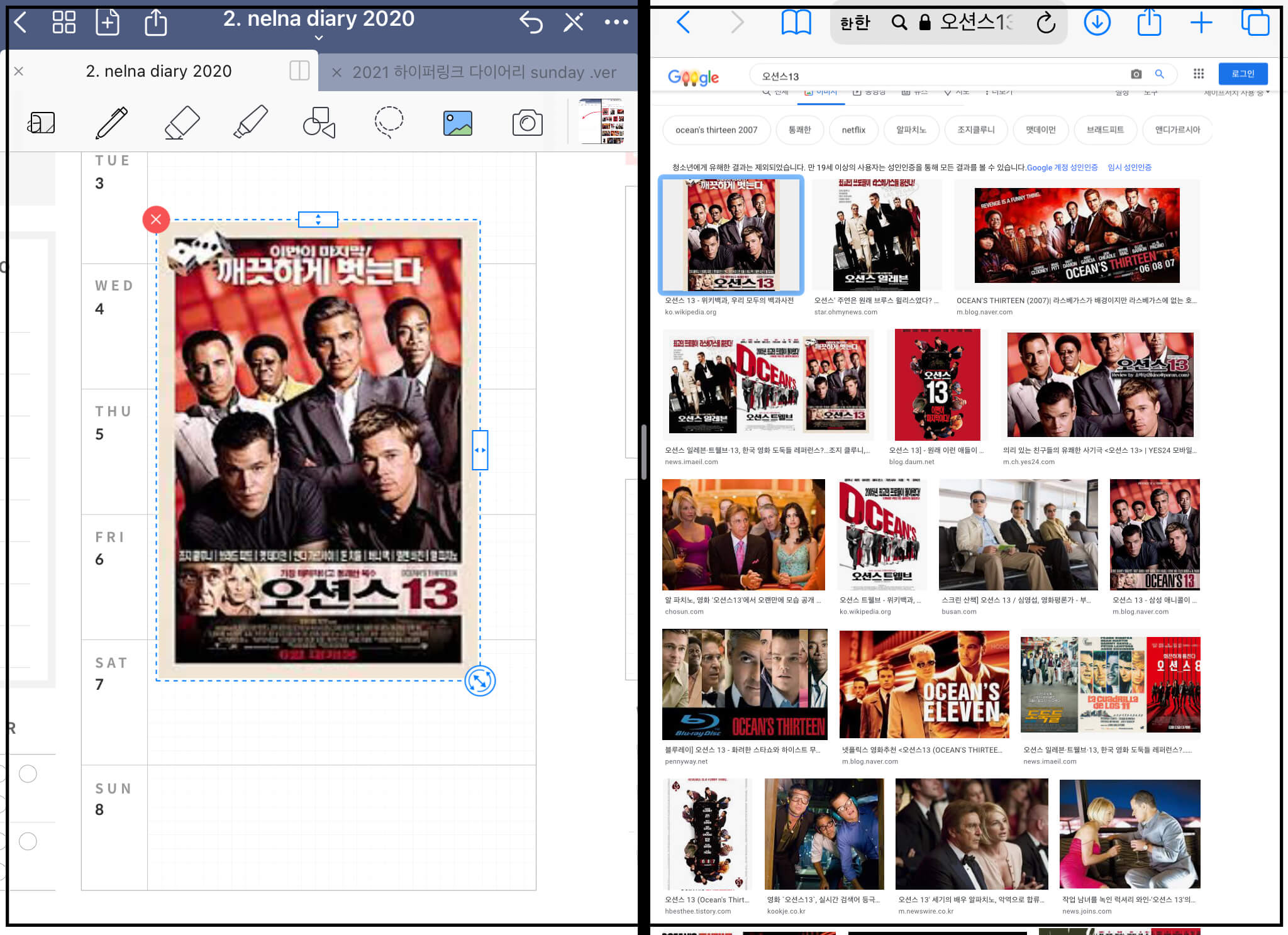Check the lower circle checkbox

click(x=28, y=841)
